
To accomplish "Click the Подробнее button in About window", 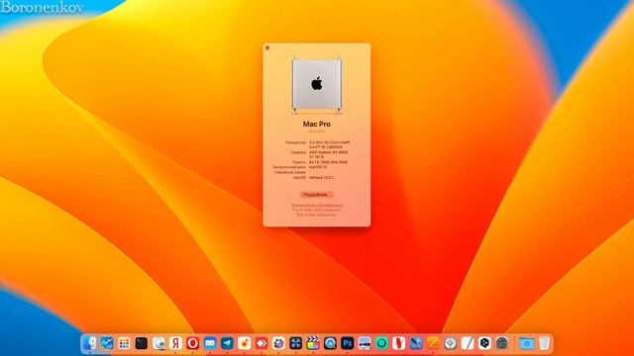I will pyautogui.click(x=317, y=195).
